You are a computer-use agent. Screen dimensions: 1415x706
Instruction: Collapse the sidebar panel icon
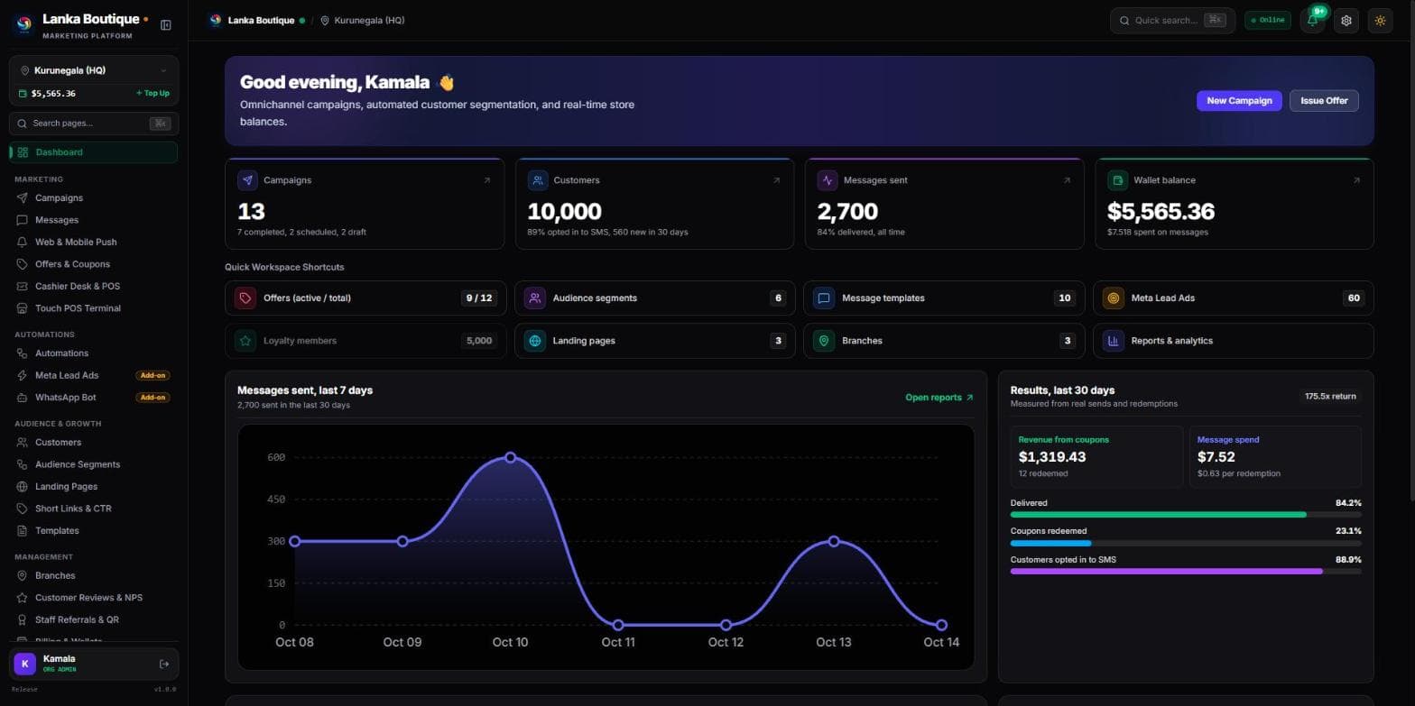[166, 25]
